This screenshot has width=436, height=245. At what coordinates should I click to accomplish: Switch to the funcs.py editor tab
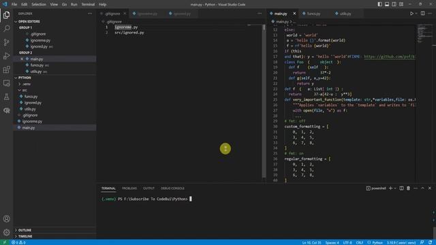(x=313, y=14)
